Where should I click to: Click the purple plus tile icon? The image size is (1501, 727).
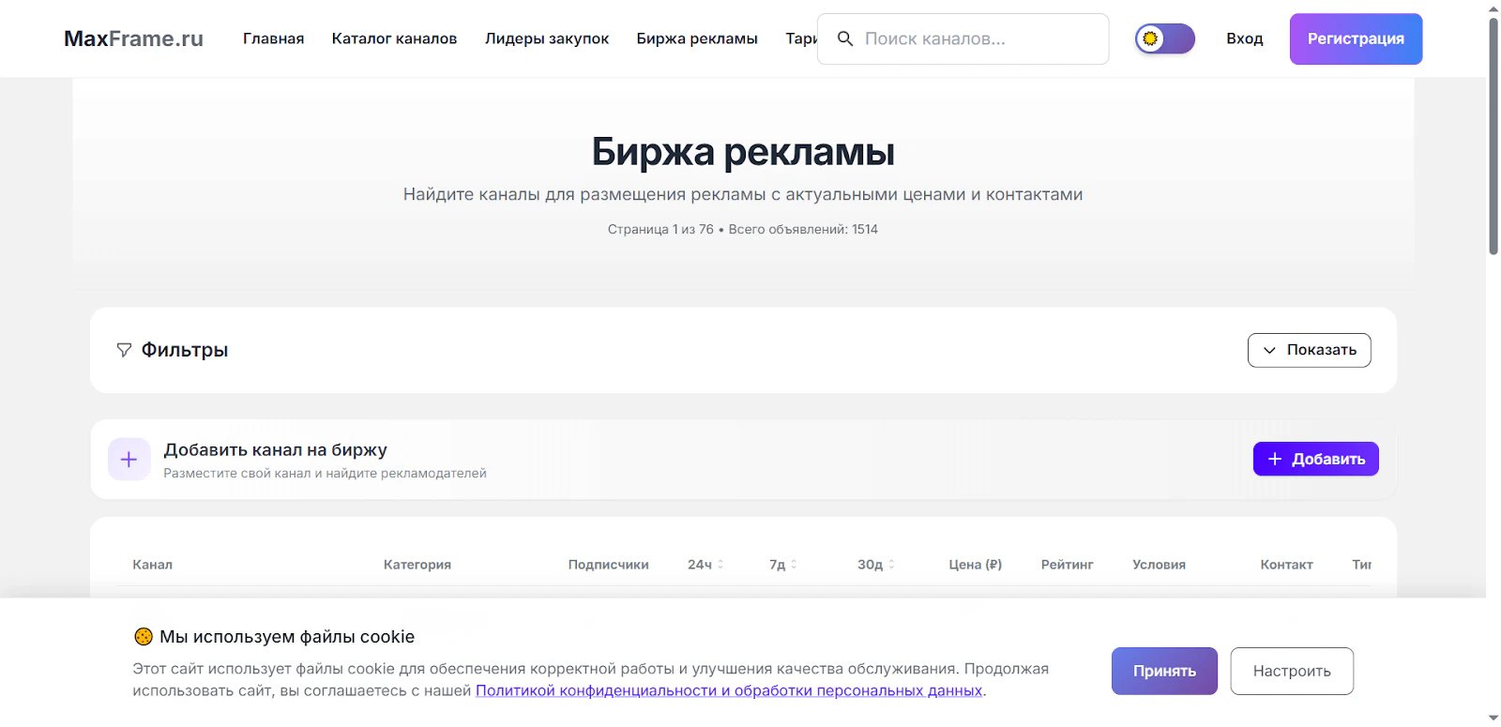[129, 459]
